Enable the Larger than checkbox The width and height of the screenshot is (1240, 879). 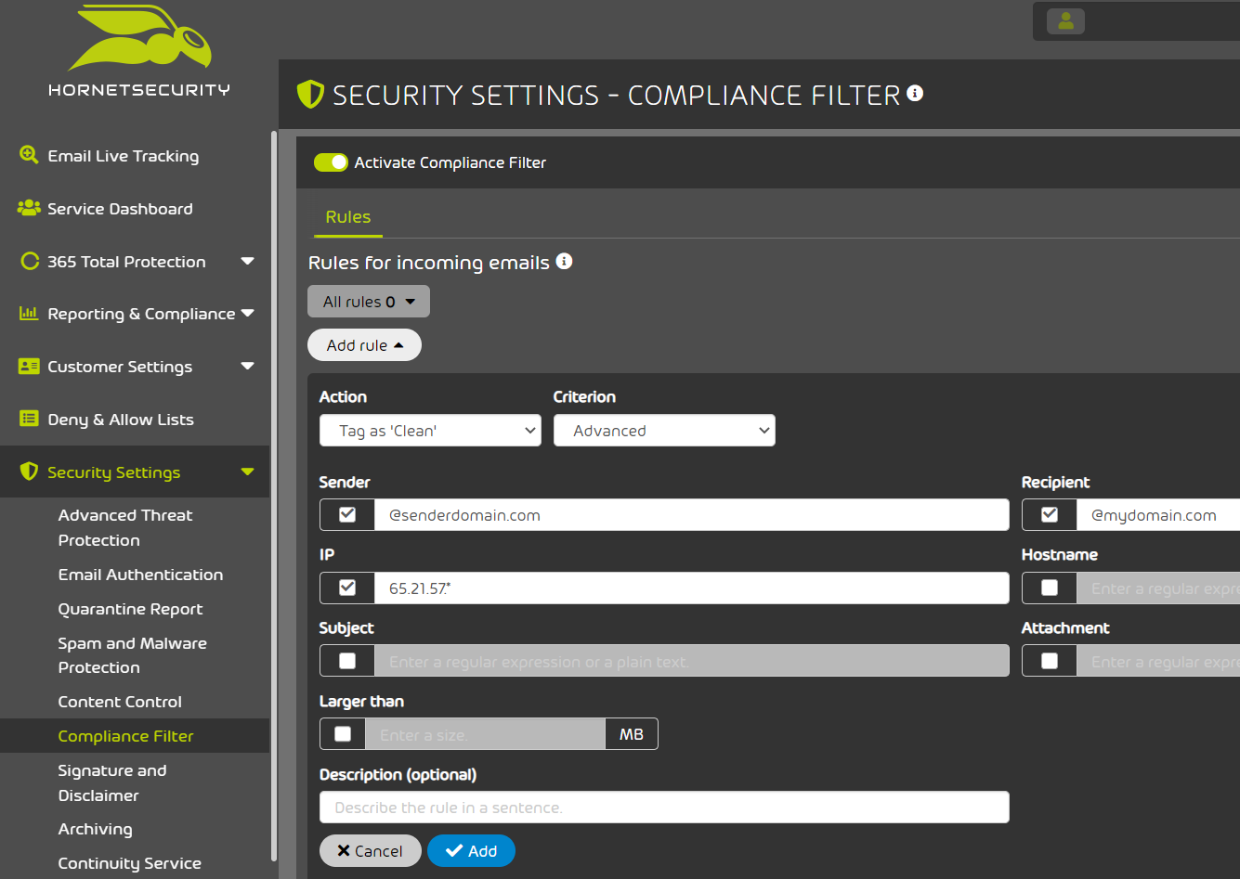click(x=343, y=734)
